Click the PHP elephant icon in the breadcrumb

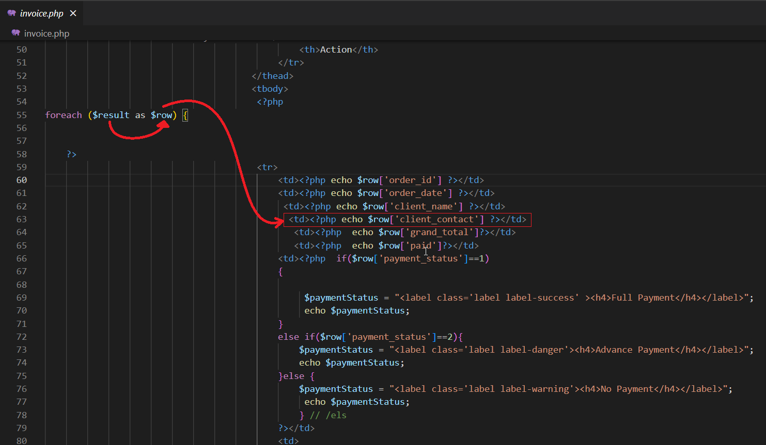[15, 33]
